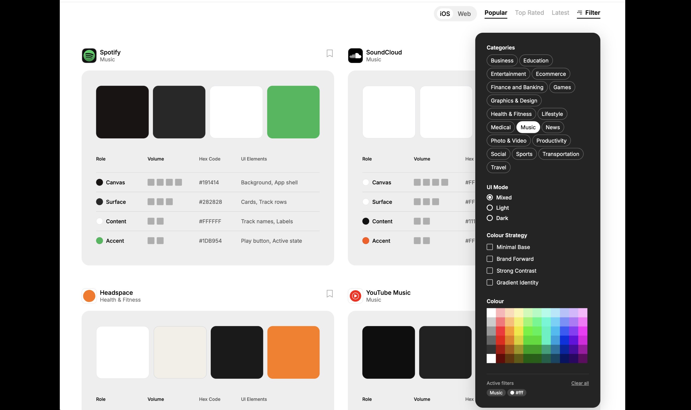
Task: Click Spotify's green Accent swatch
Action: pos(293,112)
